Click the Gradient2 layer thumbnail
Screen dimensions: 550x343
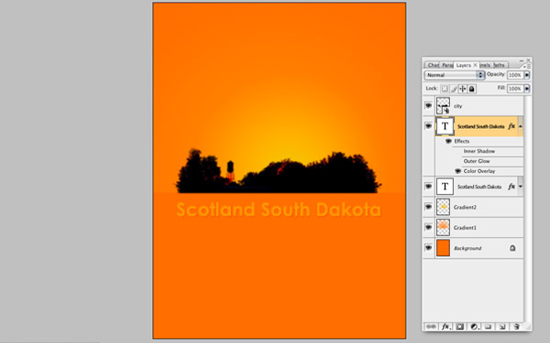pos(444,207)
